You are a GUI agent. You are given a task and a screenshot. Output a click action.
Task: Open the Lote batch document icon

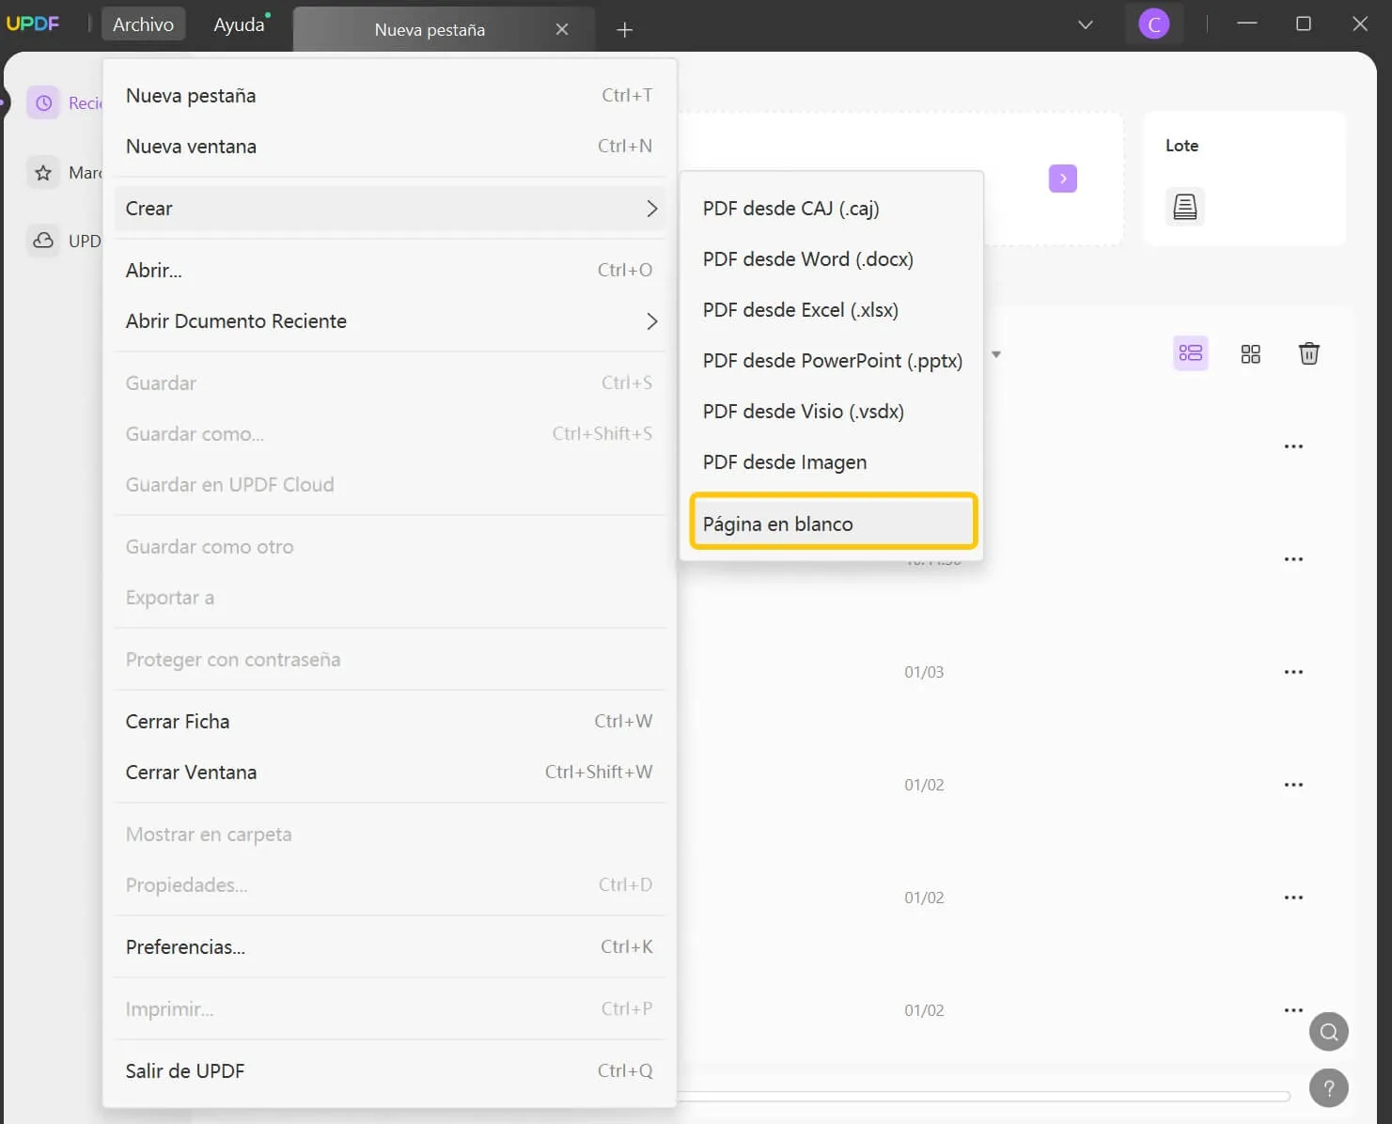[1185, 207]
